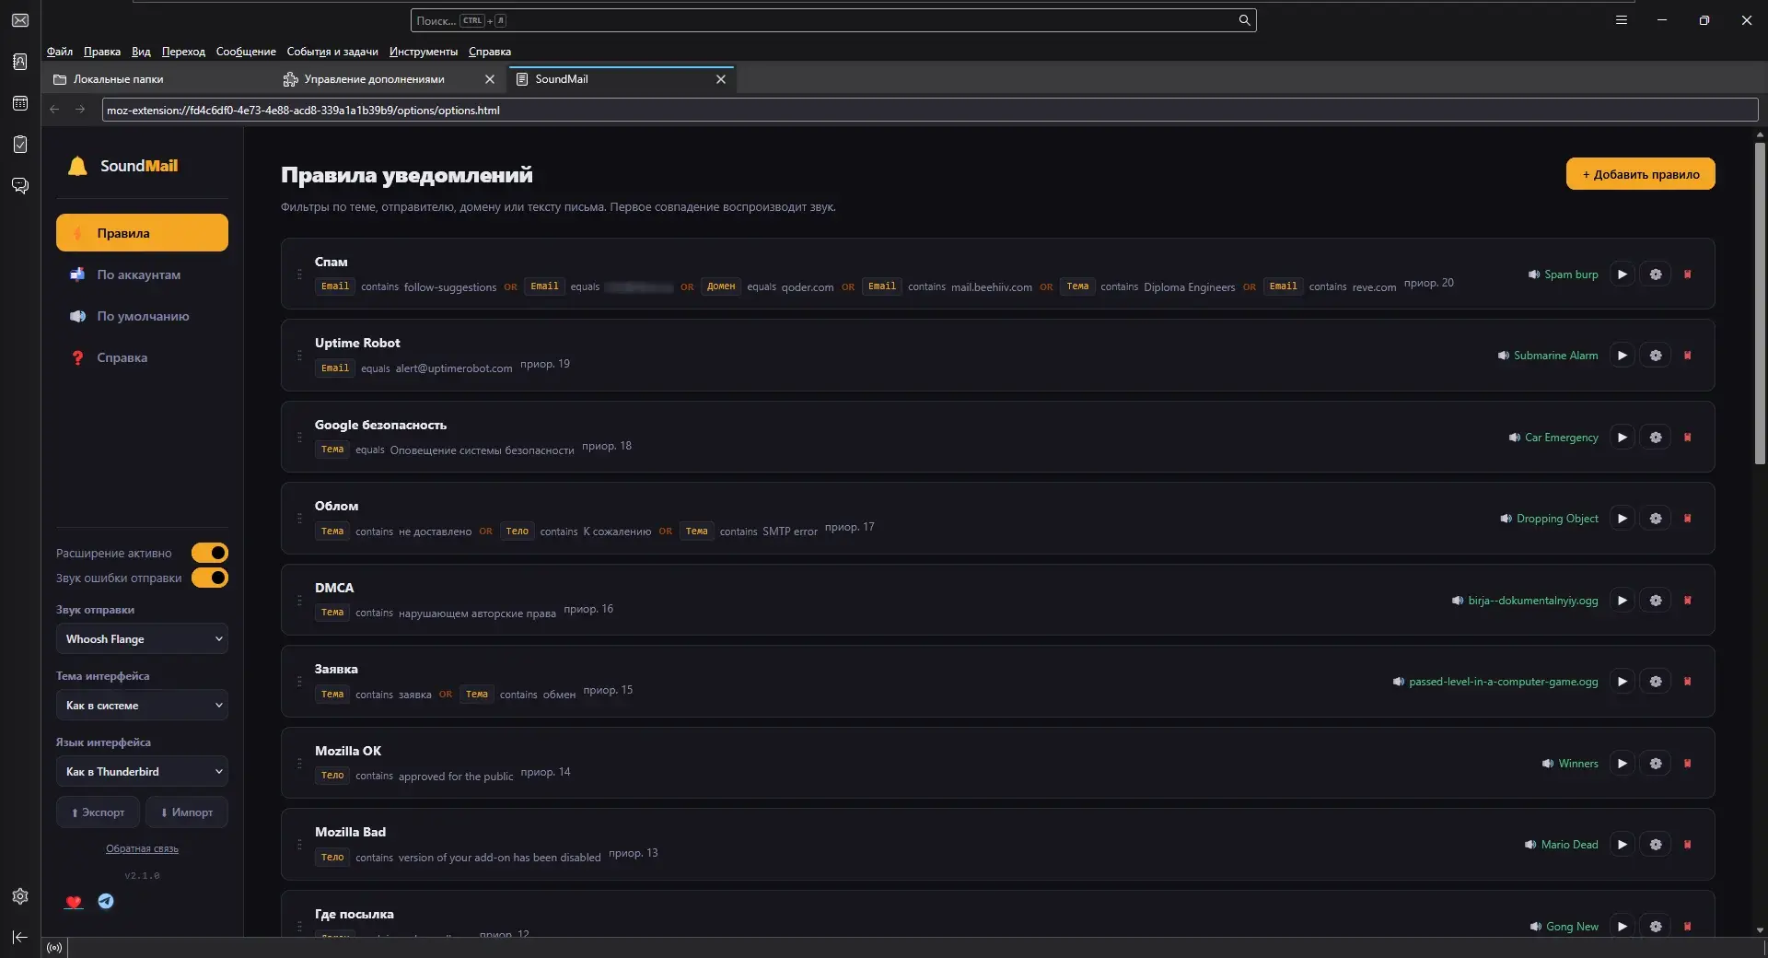Switch to По умолчанию section
Screen dimensions: 1768x958
[142, 316]
